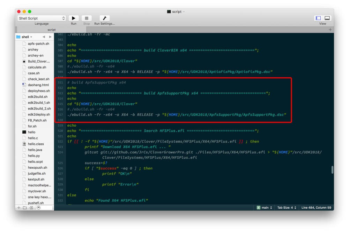Open edk2build_2.sh file
Image resolution: width=349 pixels, height=232 pixels.
(39, 109)
